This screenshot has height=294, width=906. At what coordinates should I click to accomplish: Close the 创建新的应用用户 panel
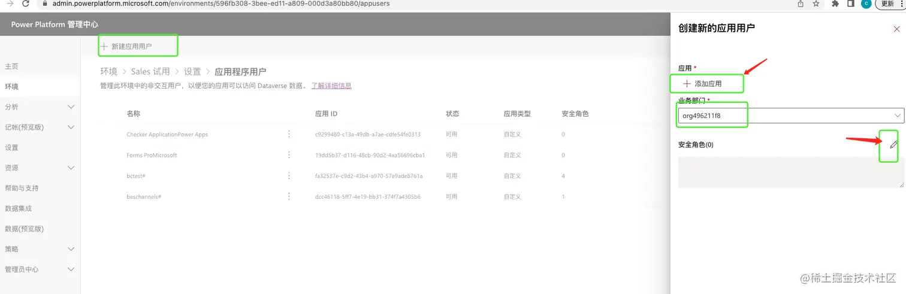[x=896, y=29]
